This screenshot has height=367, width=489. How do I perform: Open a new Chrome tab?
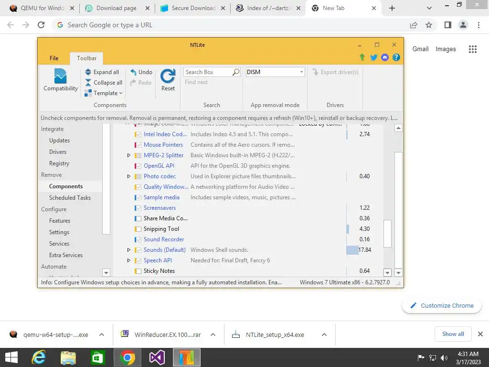[392, 9]
